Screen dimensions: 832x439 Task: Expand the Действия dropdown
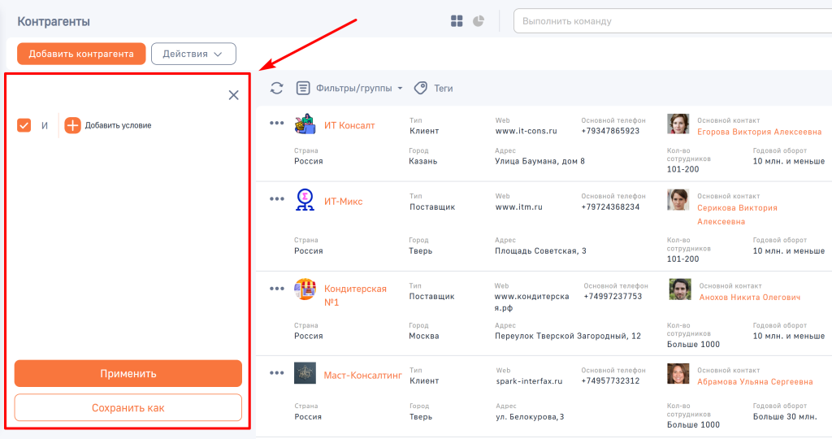pyautogui.click(x=193, y=54)
